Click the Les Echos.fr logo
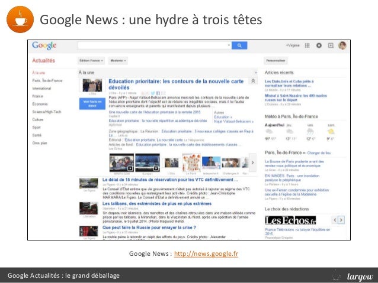The width and height of the screenshot is (378, 283). [x=290, y=220]
